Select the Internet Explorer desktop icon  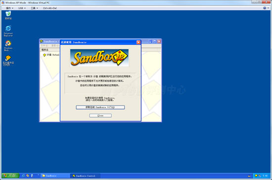click(8, 31)
